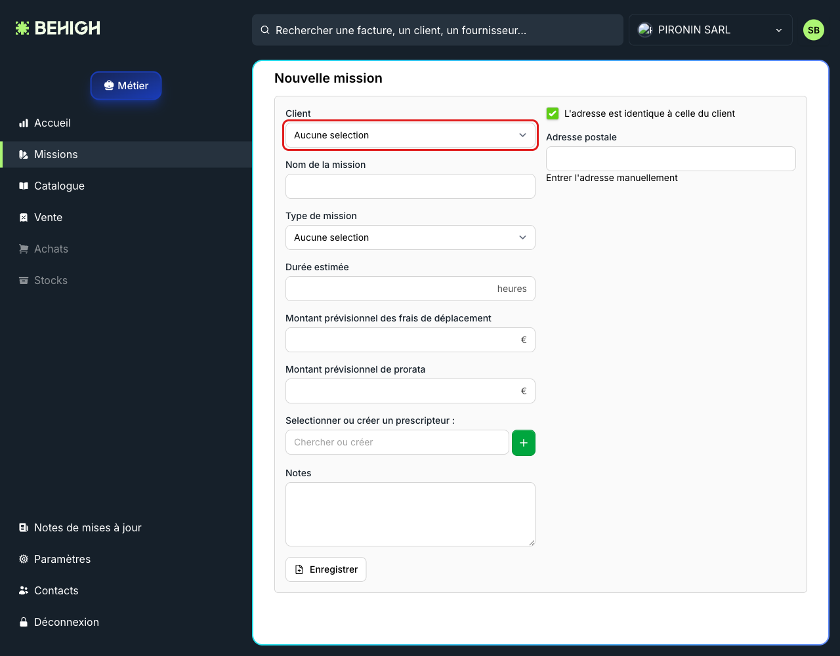This screenshot has width=840, height=656.
Task: Open Vente in the sidebar
Action: click(x=126, y=218)
